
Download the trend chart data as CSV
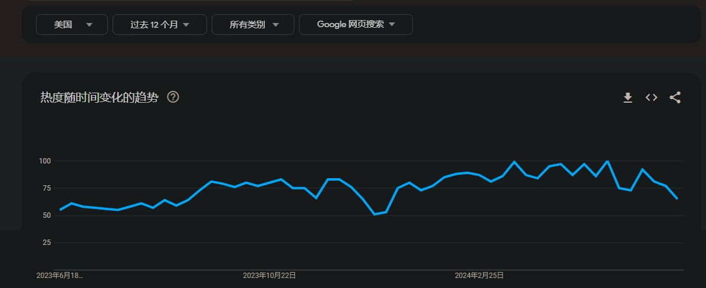(x=628, y=97)
